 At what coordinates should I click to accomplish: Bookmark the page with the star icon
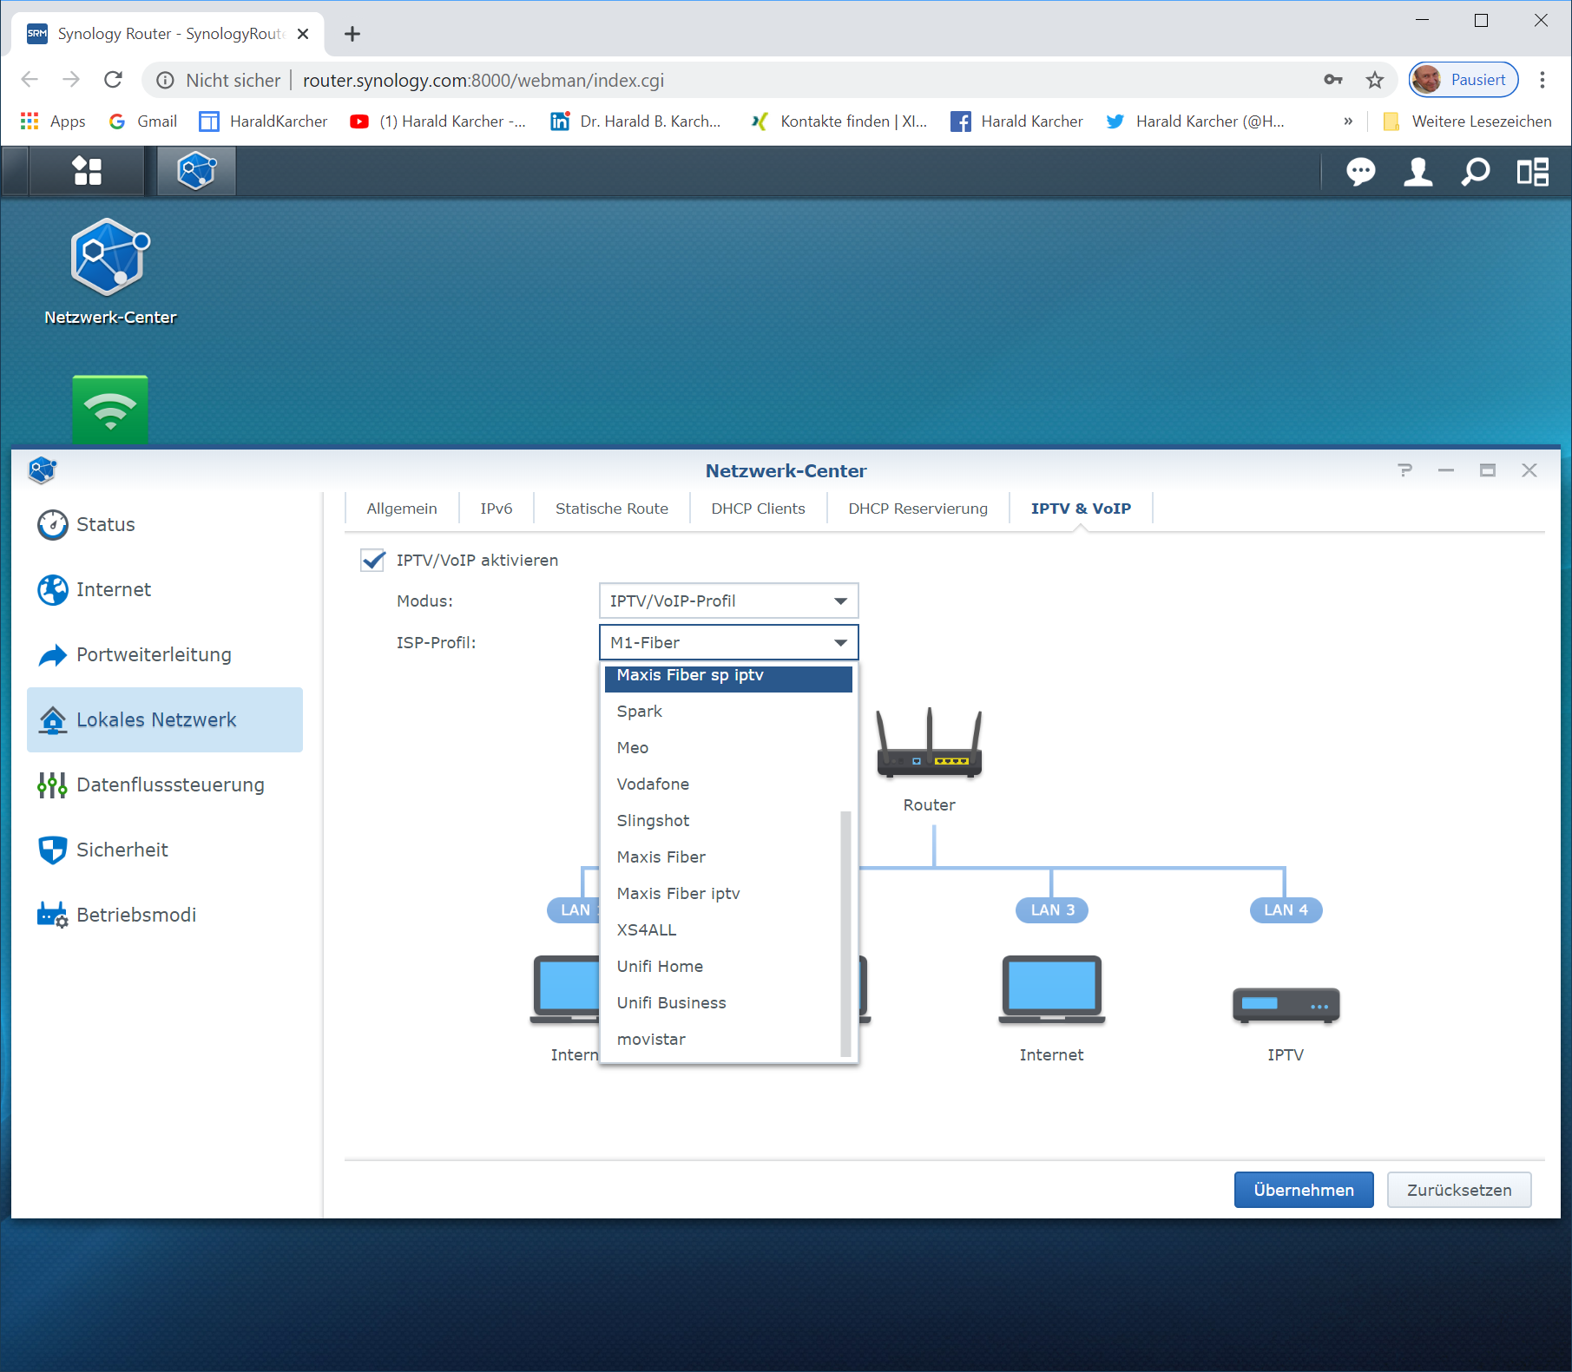[1375, 81]
